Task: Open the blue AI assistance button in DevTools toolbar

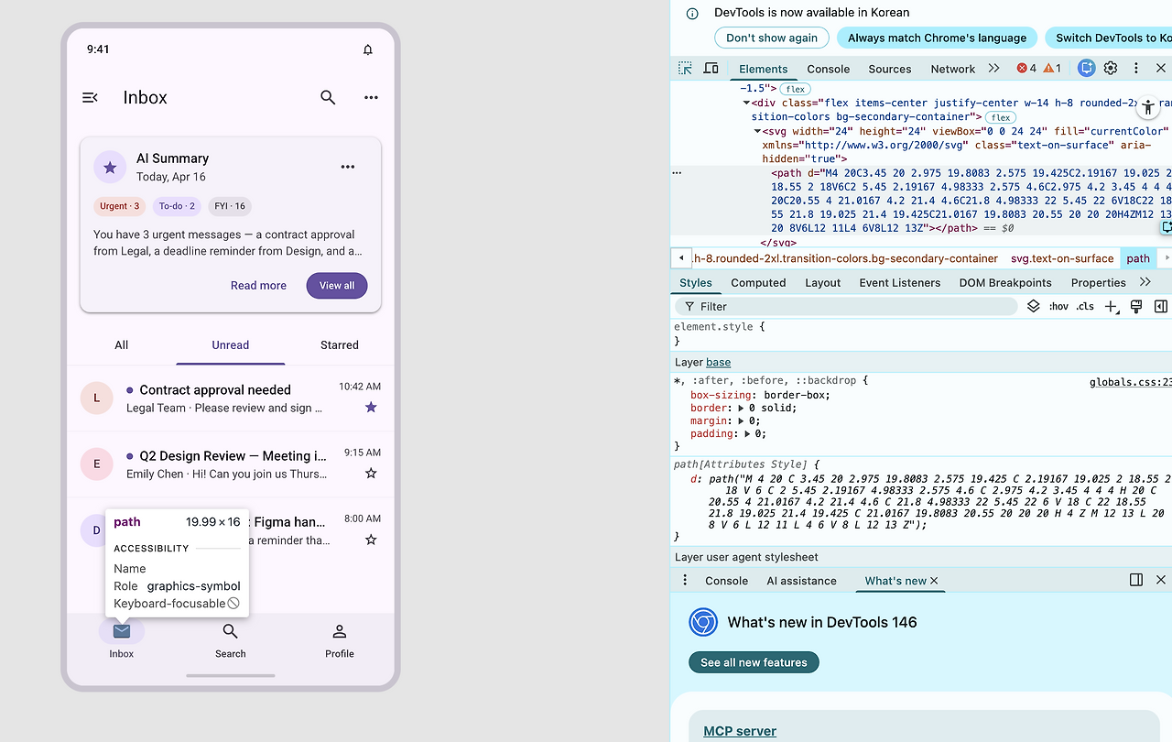Action: (1087, 68)
